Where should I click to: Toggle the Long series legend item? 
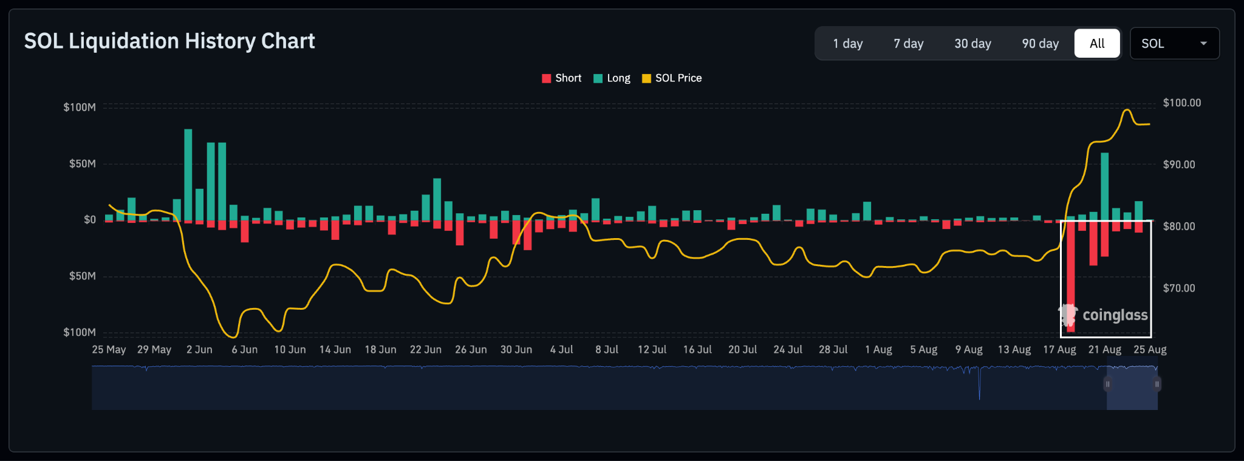pyautogui.click(x=612, y=78)
